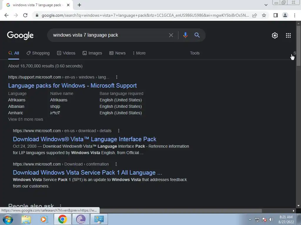Switch to News results
The image size is (301, 225).
118,53
